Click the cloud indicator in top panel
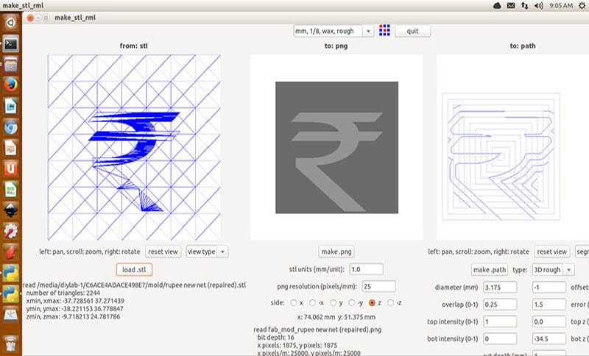 click(497, 6)
